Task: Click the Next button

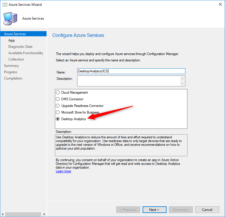Action: (154, 210)
